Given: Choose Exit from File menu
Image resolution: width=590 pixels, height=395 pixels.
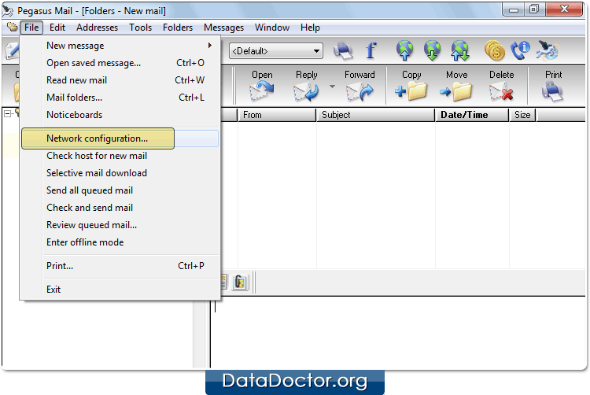Looking at the screenshot, I should pos(120,290).
